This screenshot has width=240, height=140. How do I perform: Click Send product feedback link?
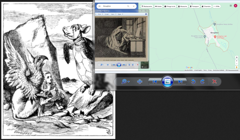[219, 70]
